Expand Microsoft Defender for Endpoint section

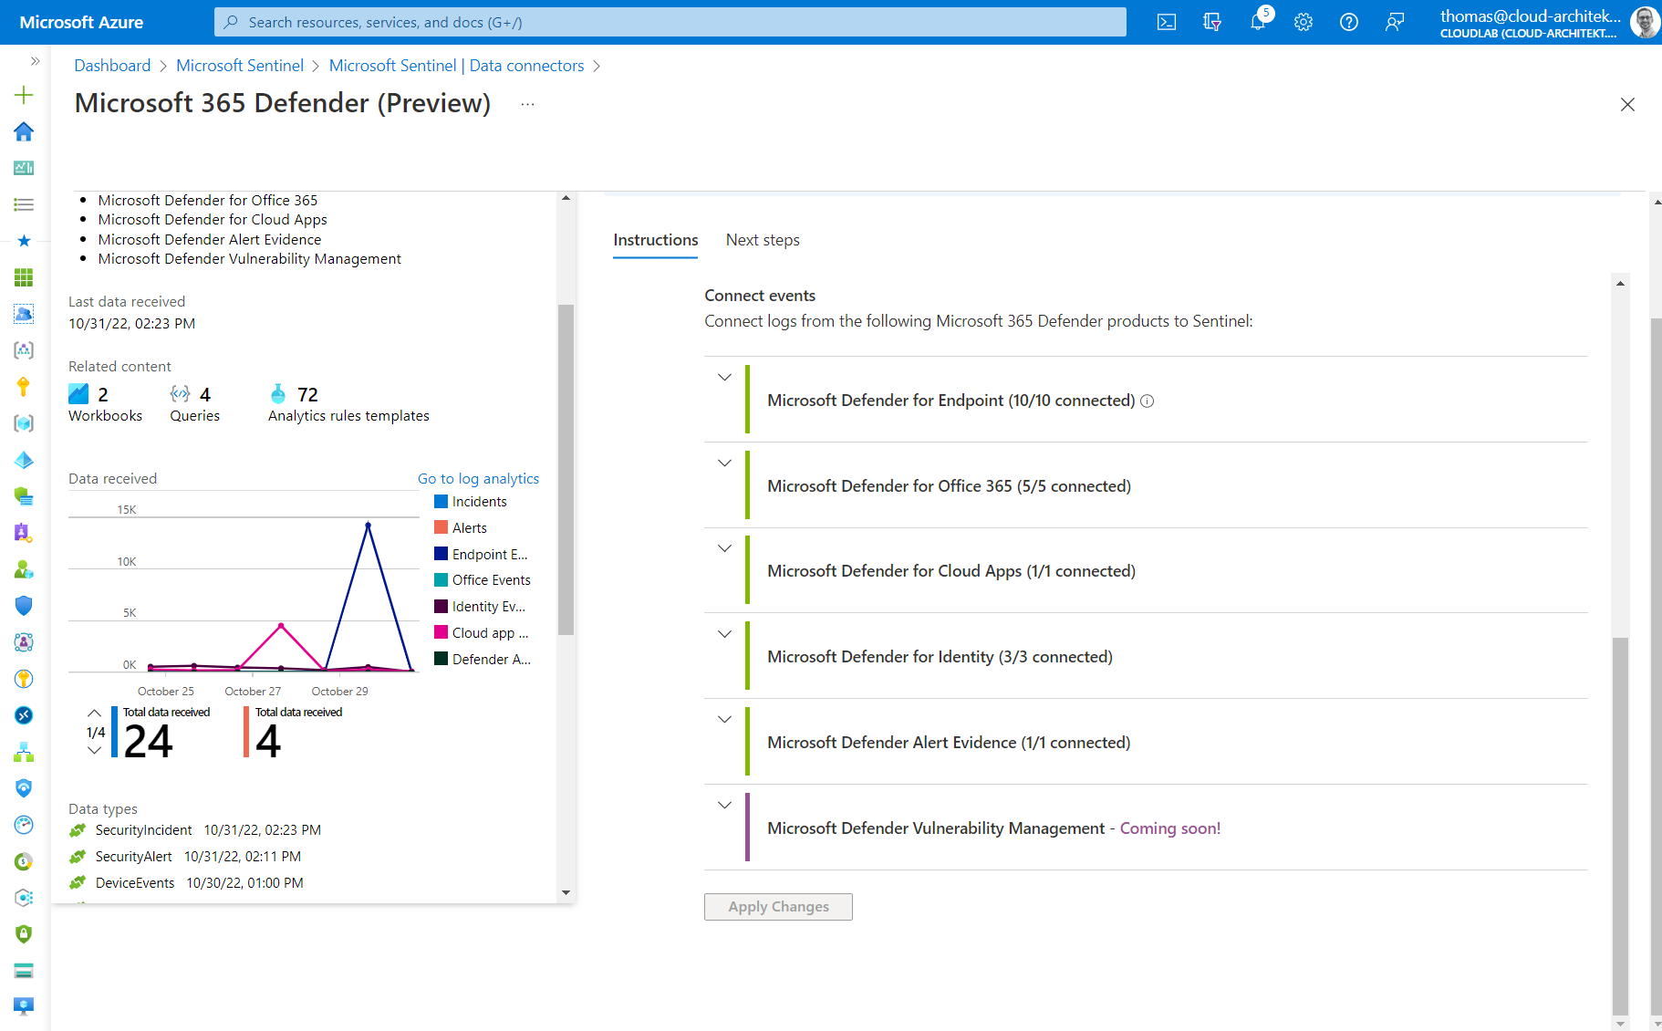pyautogui.click(x=724, y=377)
